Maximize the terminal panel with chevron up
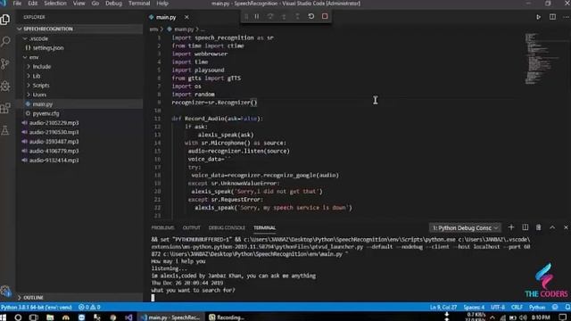The height and width of the screenshot is (321, 571). pyautogui.click(x=552, y=227)
